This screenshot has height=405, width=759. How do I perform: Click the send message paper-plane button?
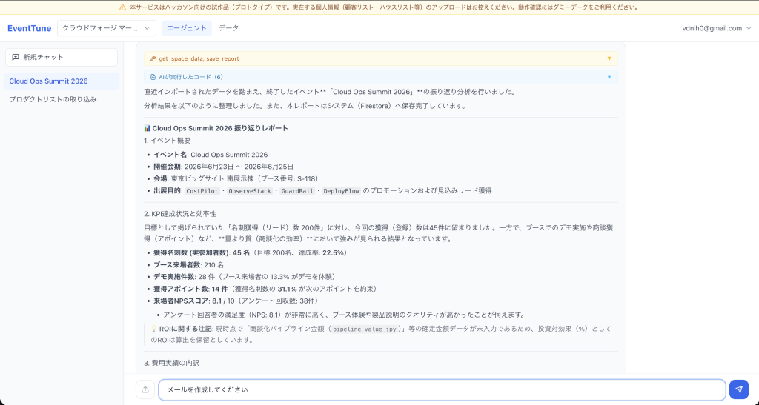[x=739, y=389]
